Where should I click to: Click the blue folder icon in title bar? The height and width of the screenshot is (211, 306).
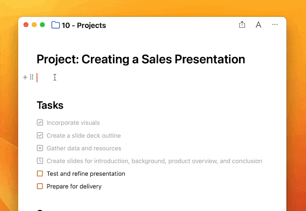pyautogui.click(x=55, y=25)
